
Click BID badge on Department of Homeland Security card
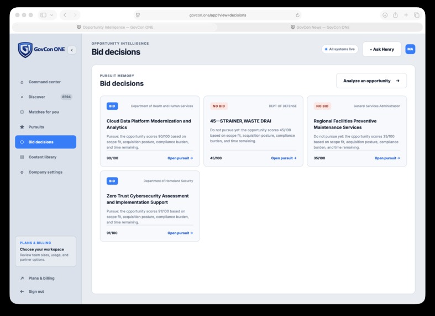(x=112, y=181)
